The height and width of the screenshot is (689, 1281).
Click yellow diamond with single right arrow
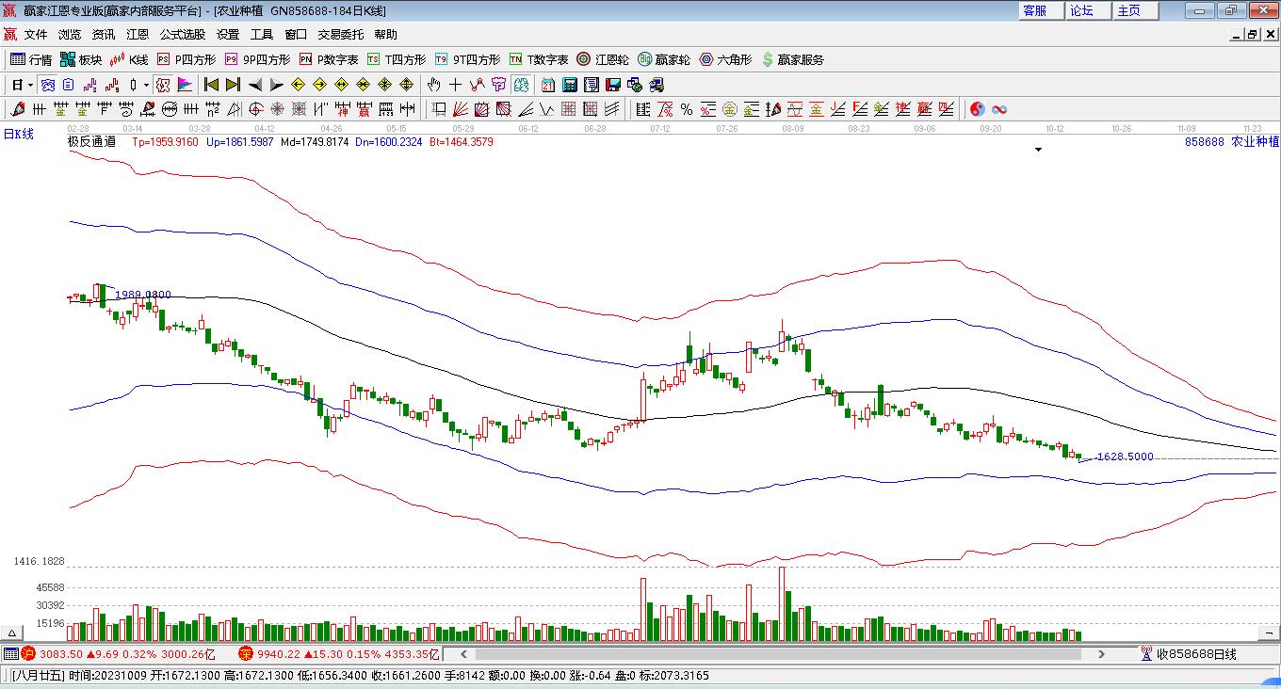pos(319,85)
